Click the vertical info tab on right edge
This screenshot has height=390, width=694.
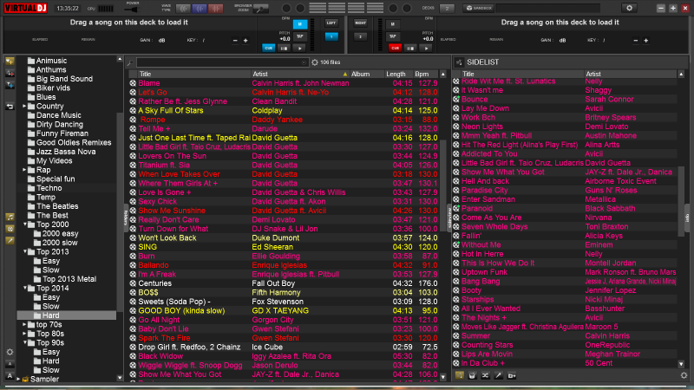tap(687, 218)
